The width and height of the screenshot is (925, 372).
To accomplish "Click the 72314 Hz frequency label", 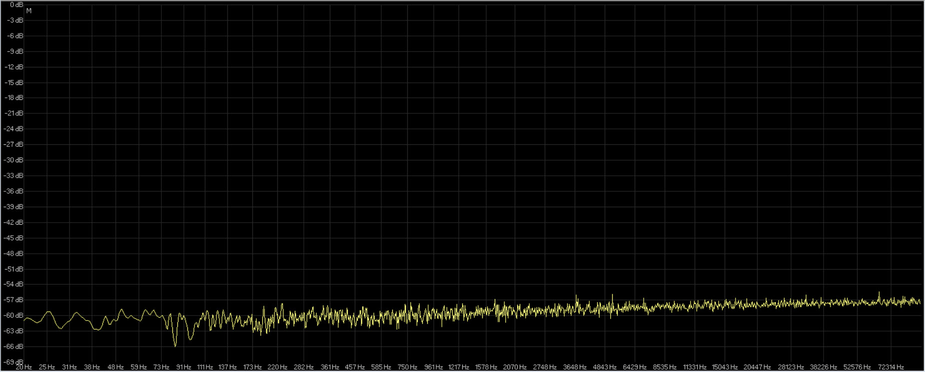I will point(891,368).
